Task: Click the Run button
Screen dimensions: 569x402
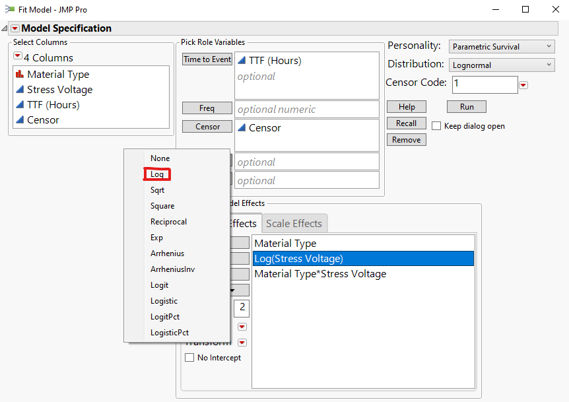Action: pyautogui.click(x=467, y=107)
